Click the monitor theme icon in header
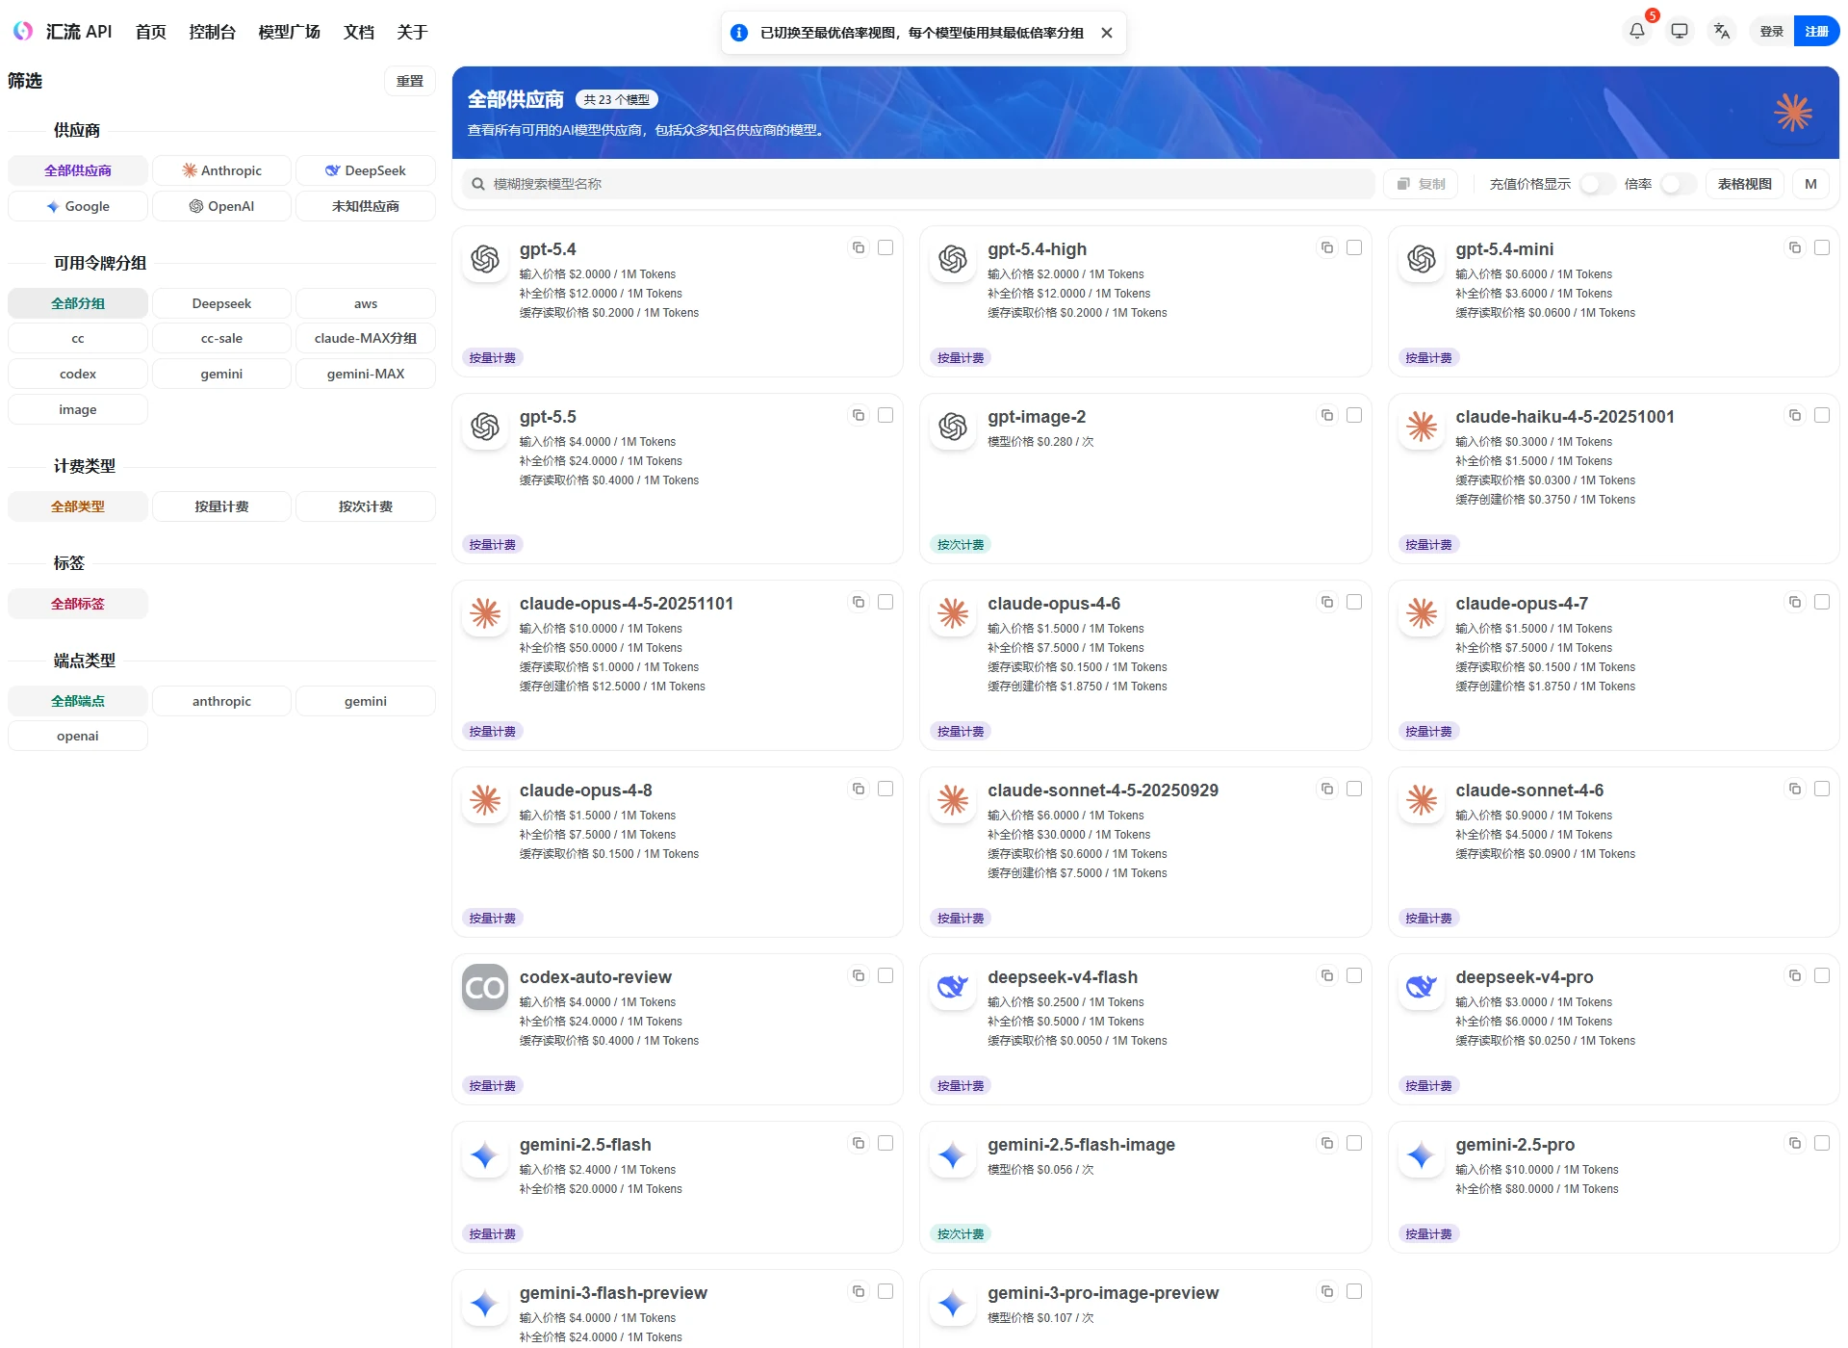The image size is (1848, 1348). point(1680,32)
